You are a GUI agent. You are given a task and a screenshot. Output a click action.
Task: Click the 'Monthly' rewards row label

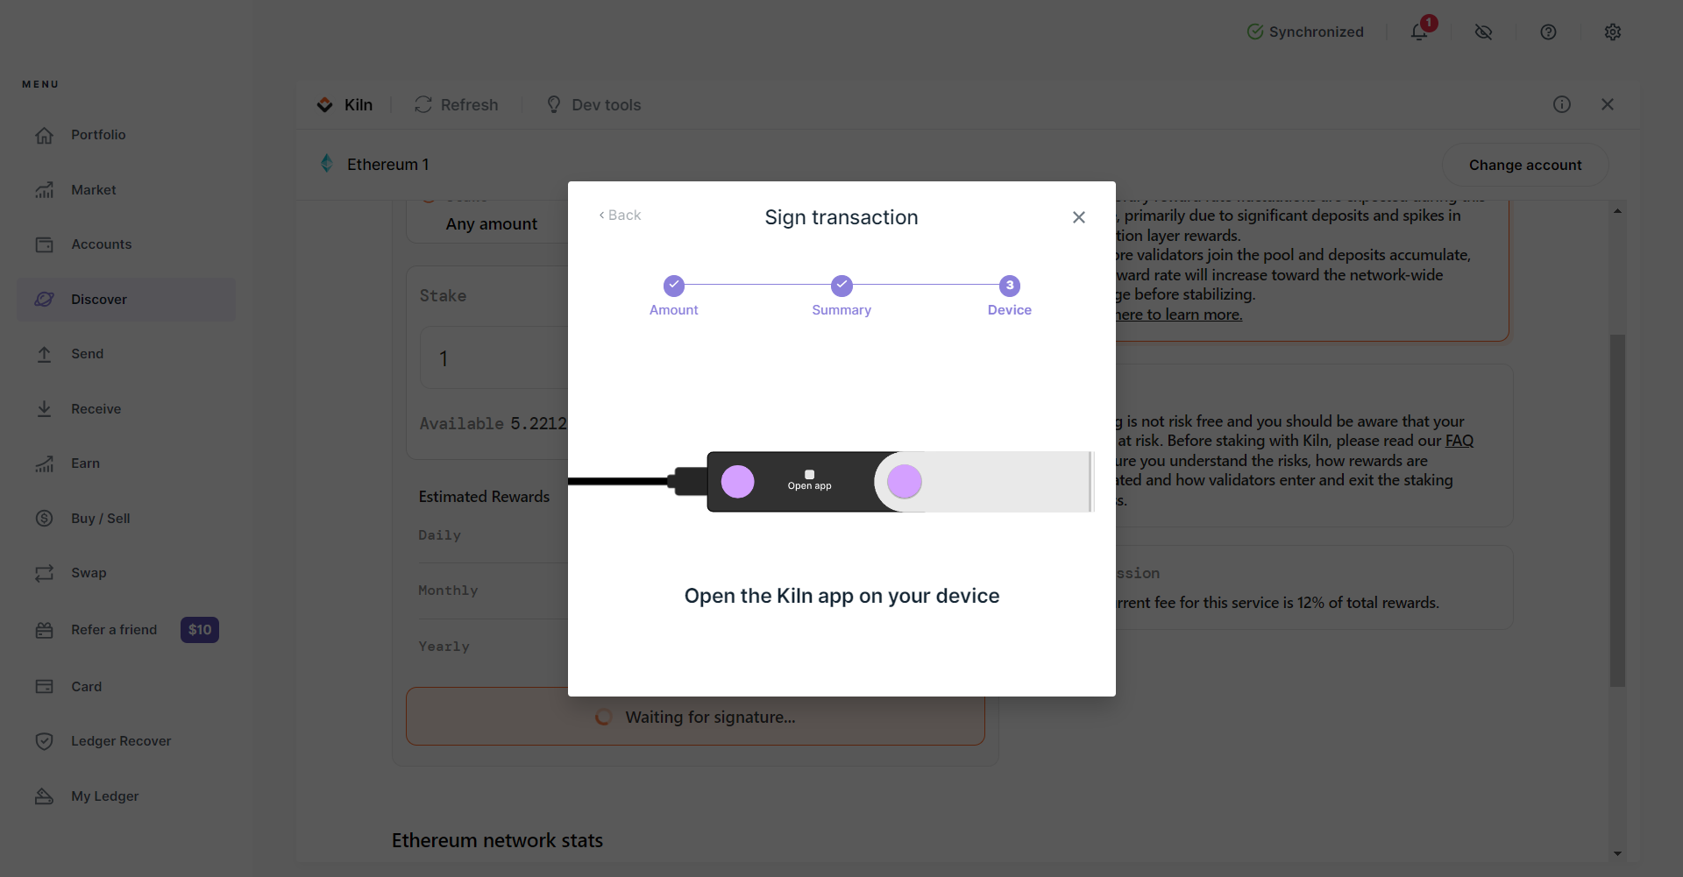tap(448, 591)
